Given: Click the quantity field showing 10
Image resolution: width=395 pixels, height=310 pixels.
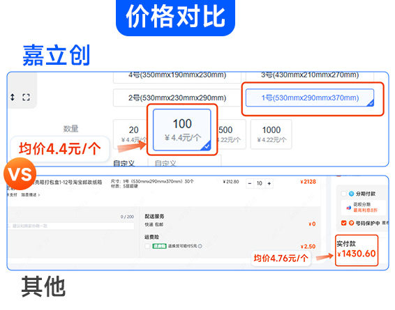Looking at the screenshot, I should (x=260, y=183).
